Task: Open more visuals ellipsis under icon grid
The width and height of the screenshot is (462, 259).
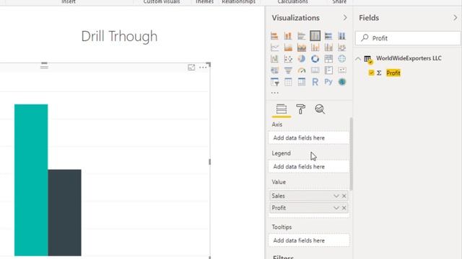Action: pos(274,93)
